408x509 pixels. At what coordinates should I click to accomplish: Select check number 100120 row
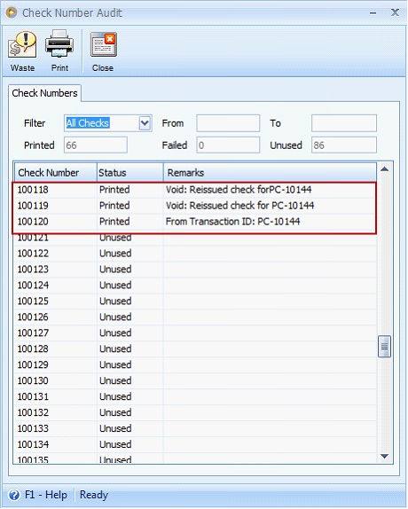[195, 222]
